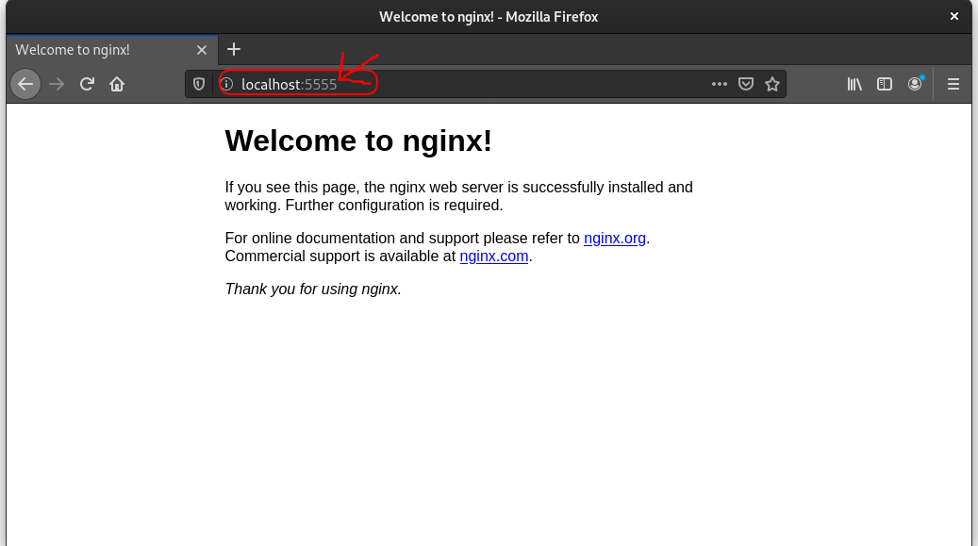Close the Firefox window

pos(954,17)
